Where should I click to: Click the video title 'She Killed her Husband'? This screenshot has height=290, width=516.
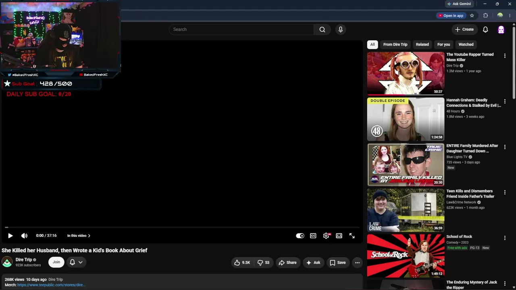coord(74,251)
